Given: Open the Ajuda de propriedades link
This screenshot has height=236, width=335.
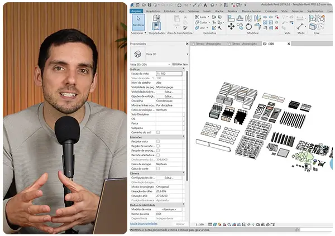Looking at the screenshot, I should (142, 223).
